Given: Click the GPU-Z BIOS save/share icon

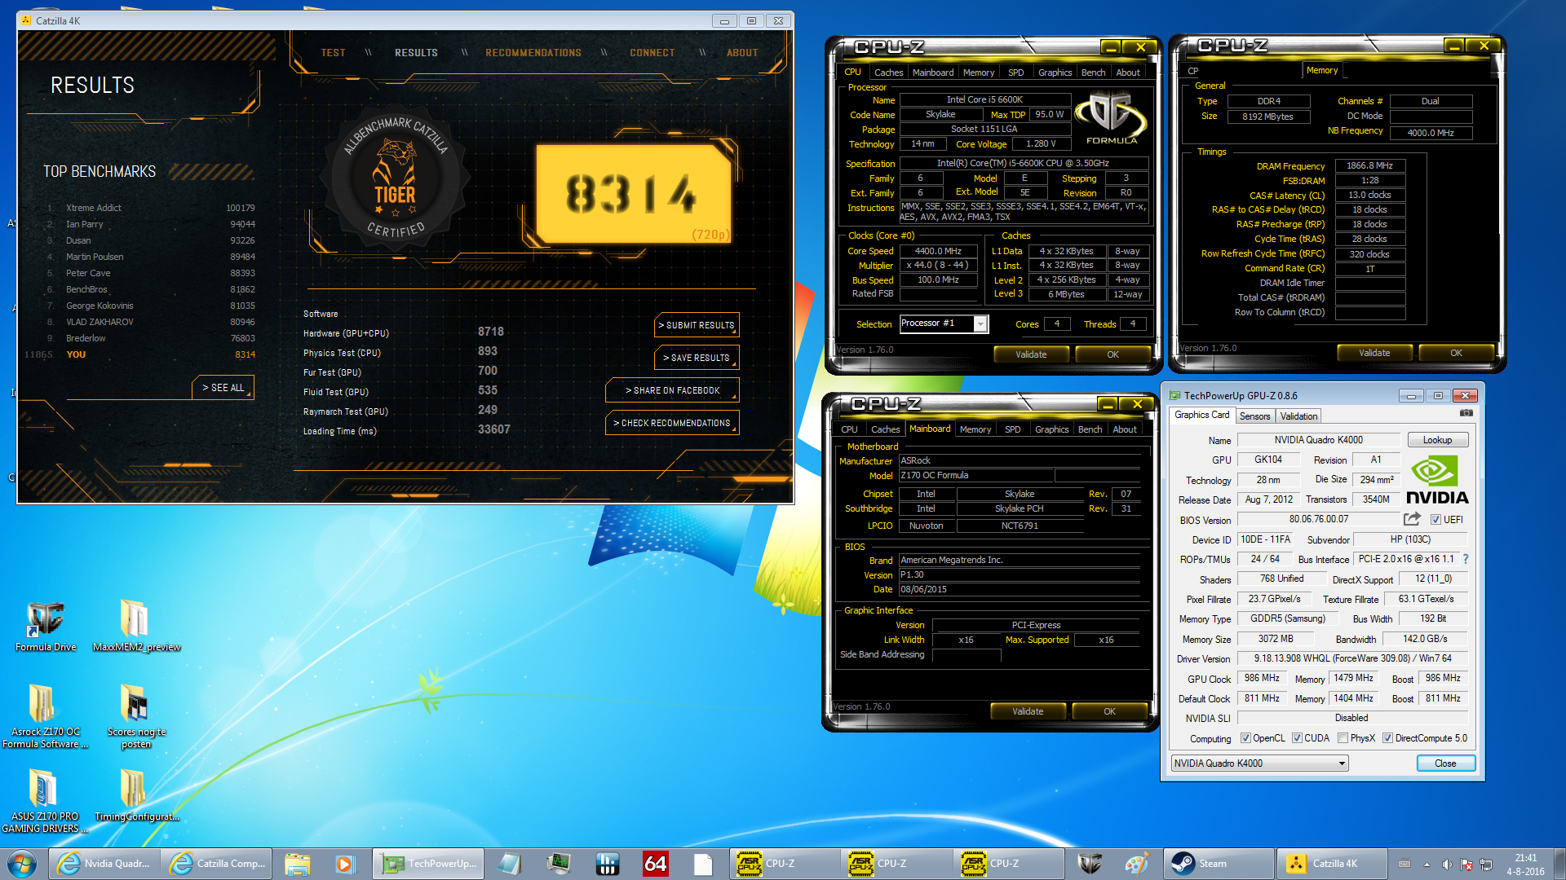Looking at the screenshot, I should (x=1412, y=519).
